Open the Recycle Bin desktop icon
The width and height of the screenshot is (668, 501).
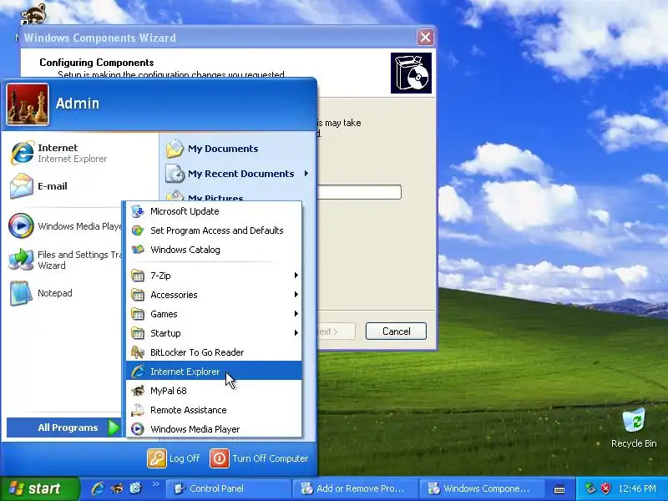pos(634,428)
